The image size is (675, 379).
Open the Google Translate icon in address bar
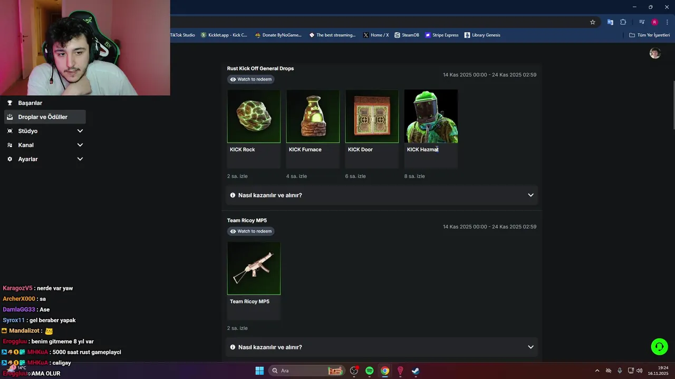pyautogui.click(x=610, y=22)
